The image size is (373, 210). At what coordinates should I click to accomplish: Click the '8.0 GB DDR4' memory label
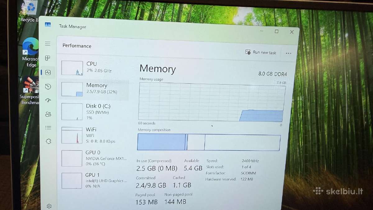pyautogui.click(x=273, y=74)
